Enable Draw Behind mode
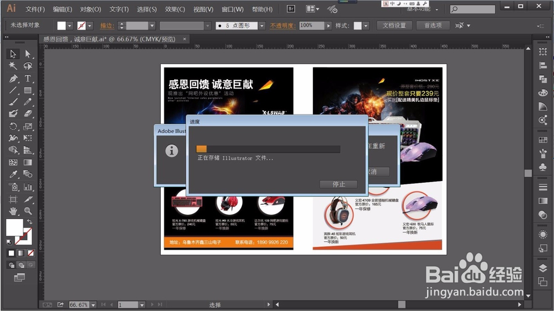554x311 pixels. [21, 265]
